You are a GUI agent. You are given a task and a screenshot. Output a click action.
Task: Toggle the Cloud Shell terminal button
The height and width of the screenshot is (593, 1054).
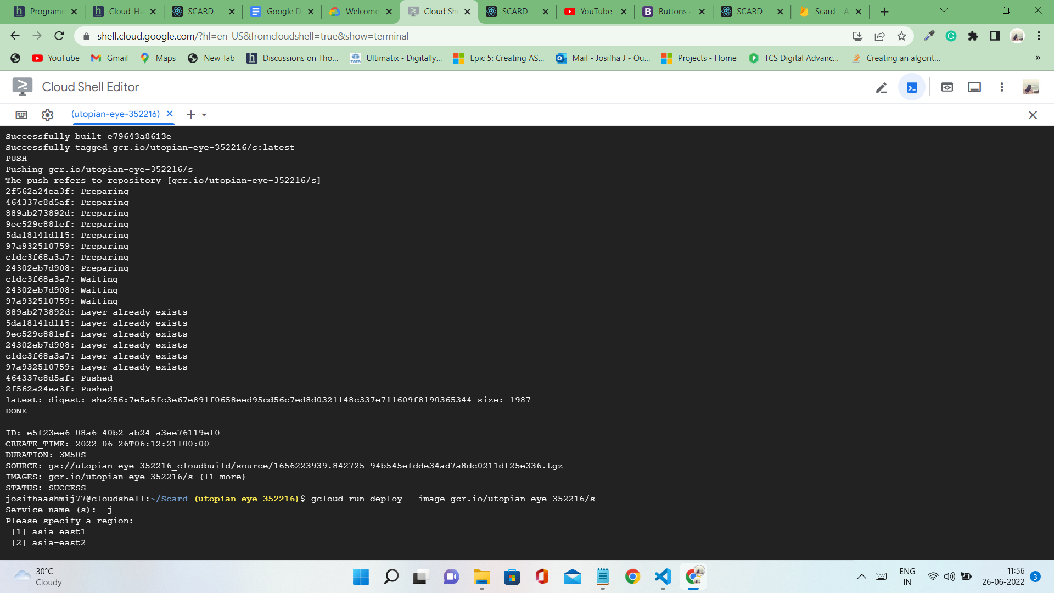click(x=912, y=88)
